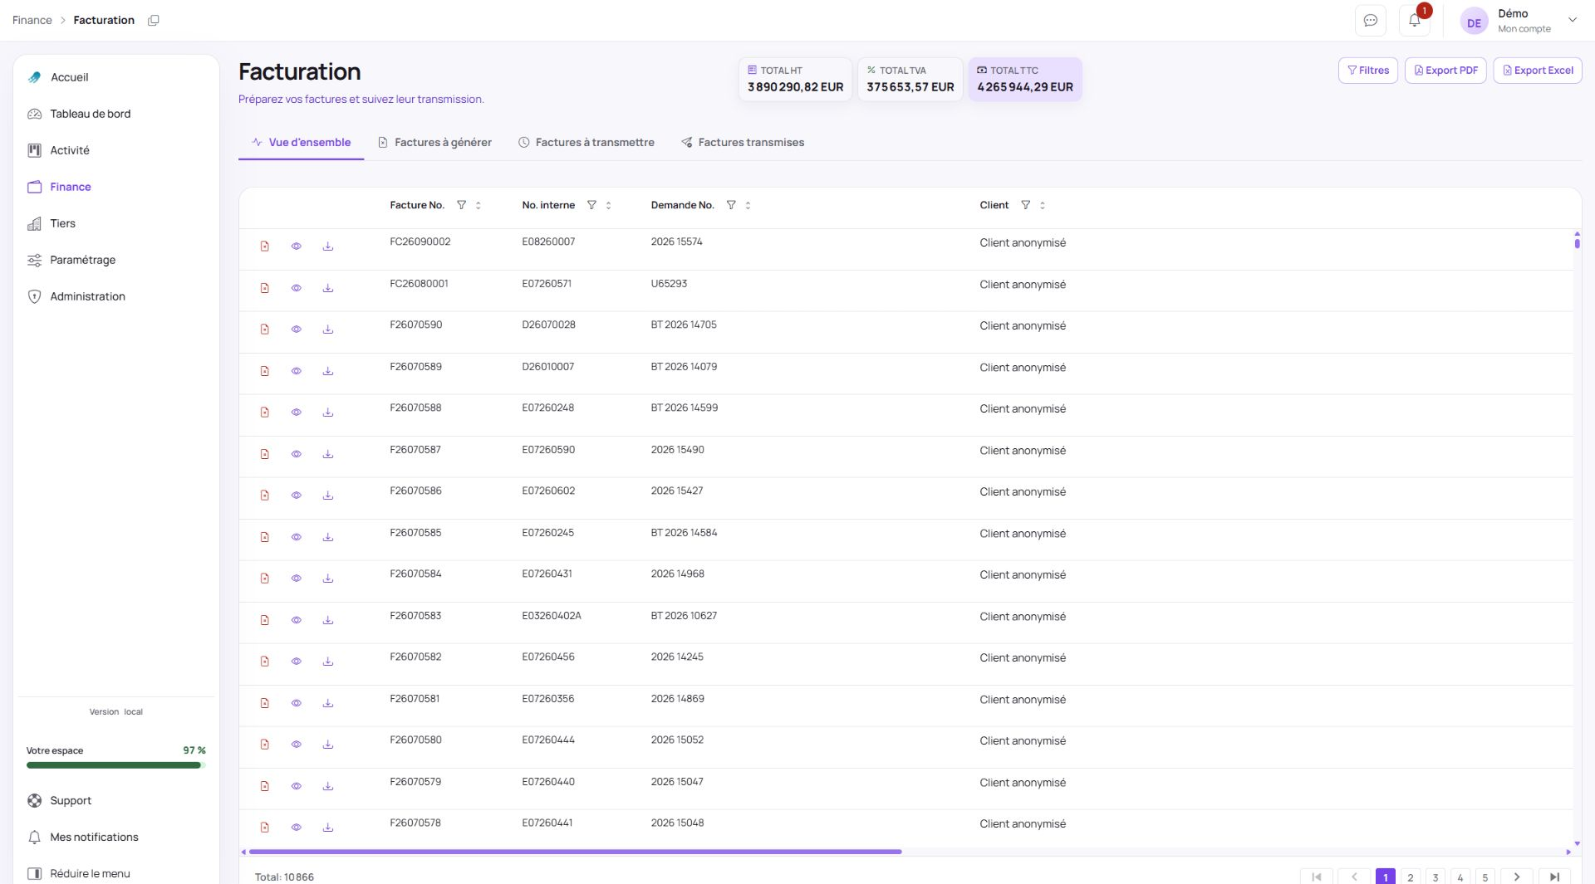Switch to Factures à générer tab
Image resolution: width=1595 pixels, height=884 pixels.
point(434,143)
